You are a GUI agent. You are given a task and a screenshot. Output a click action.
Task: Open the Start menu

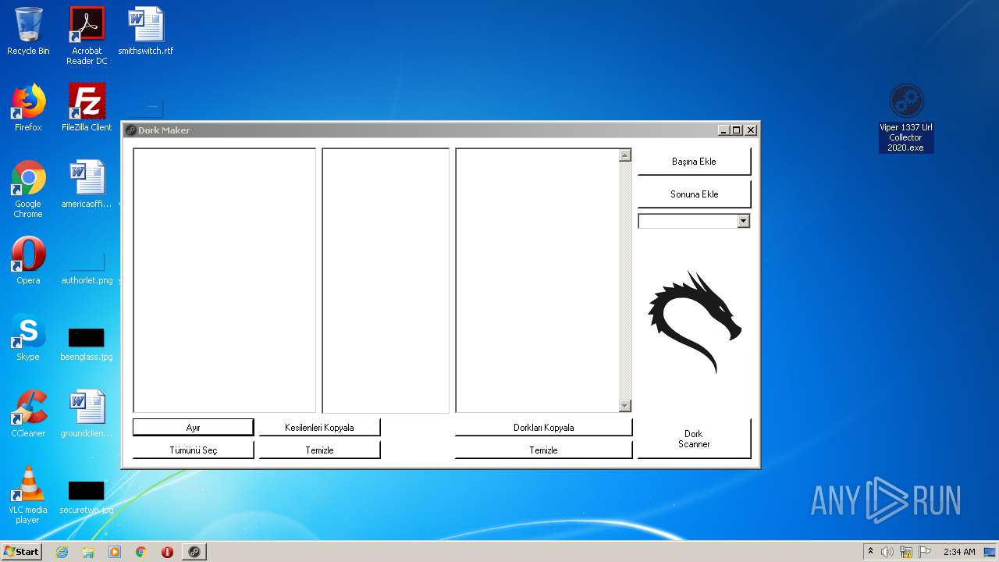22,552
